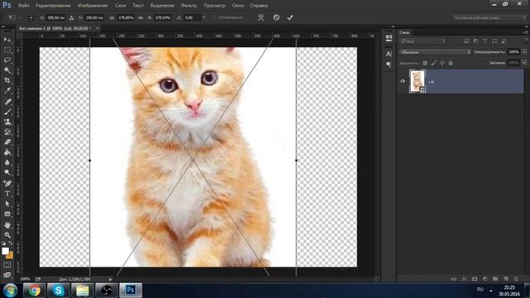The width and height of the screenshot is (530, 298).
Task: Select the Clone Stamp tool
Action: [7, 122]
